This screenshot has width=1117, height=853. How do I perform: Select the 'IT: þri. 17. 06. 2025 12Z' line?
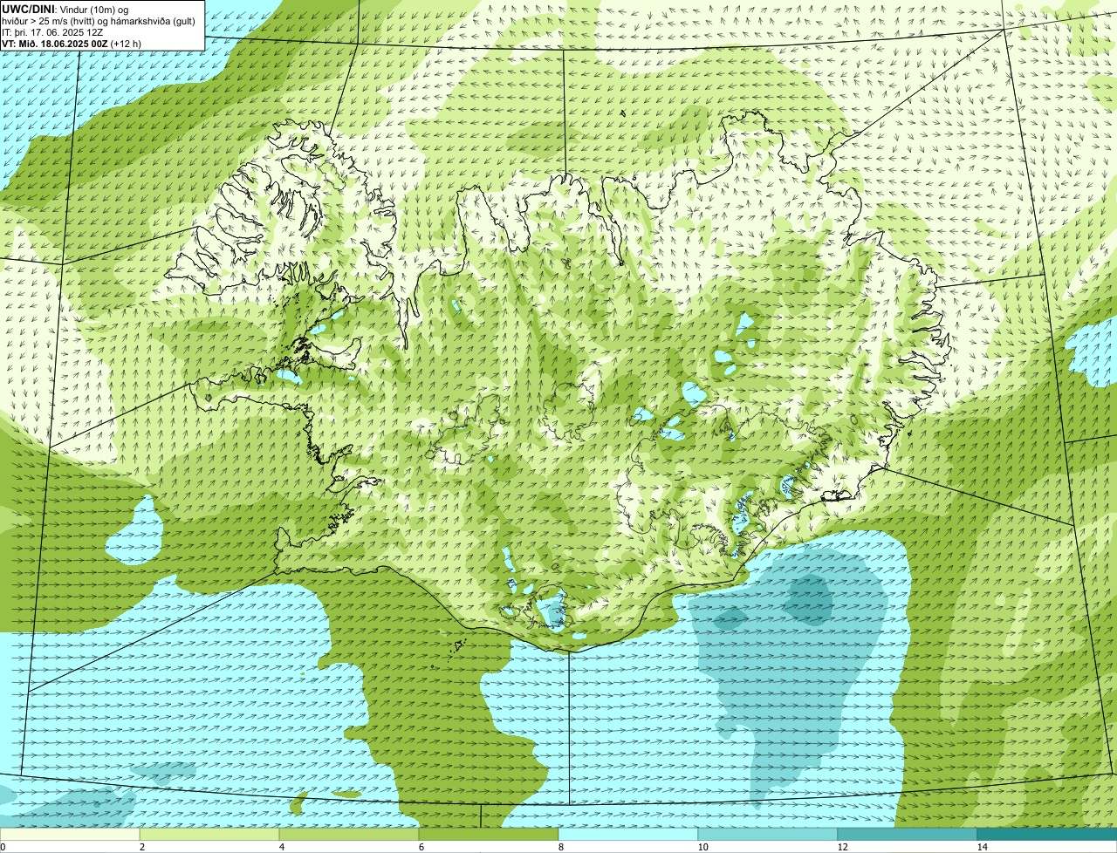coord(54,31)
